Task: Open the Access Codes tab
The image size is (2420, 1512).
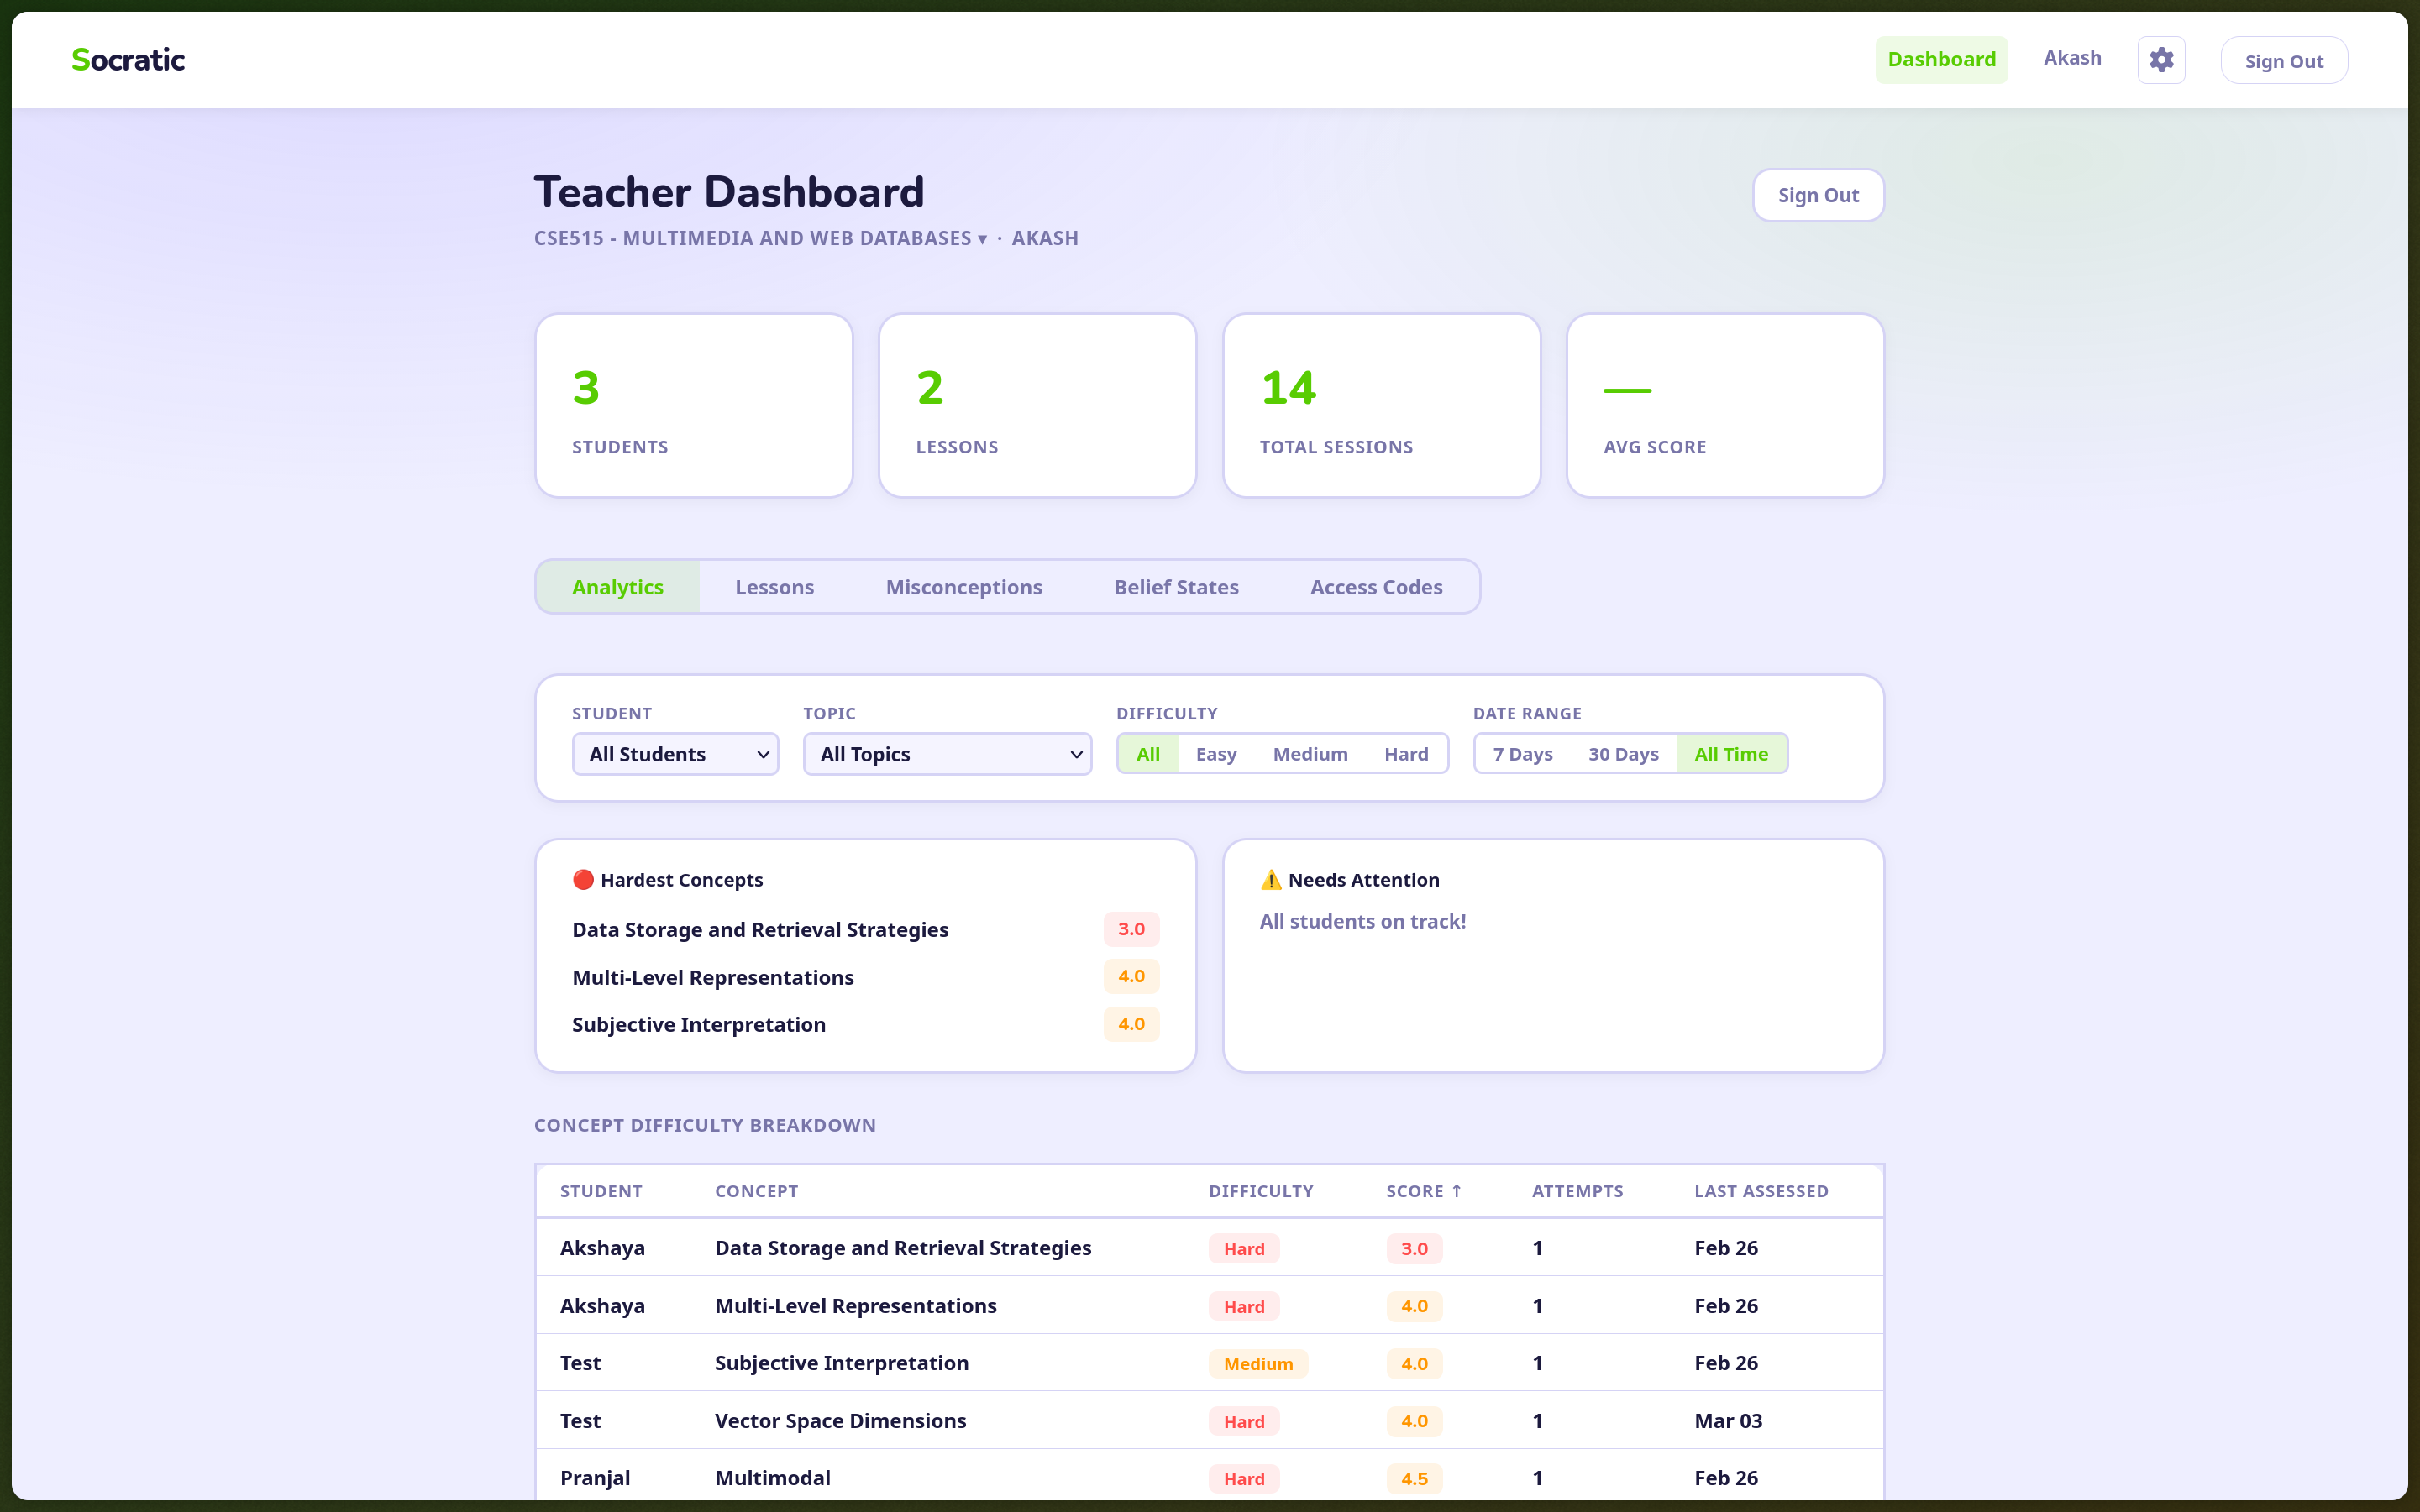Action: 1376,587
